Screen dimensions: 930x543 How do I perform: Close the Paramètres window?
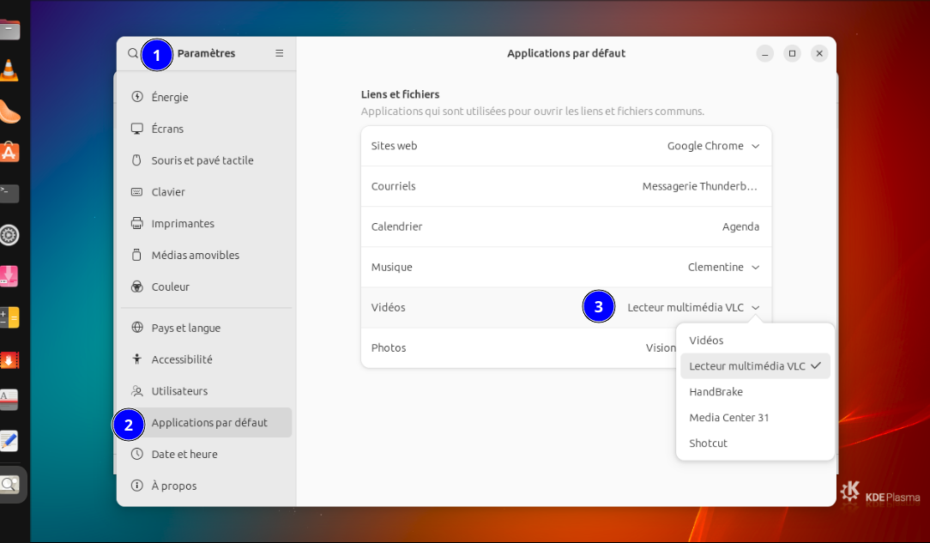click(x=819, y=53)
